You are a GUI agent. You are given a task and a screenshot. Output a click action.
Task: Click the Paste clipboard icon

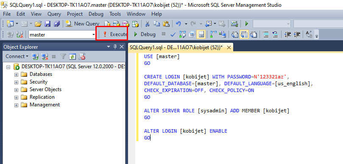[167, 24]
